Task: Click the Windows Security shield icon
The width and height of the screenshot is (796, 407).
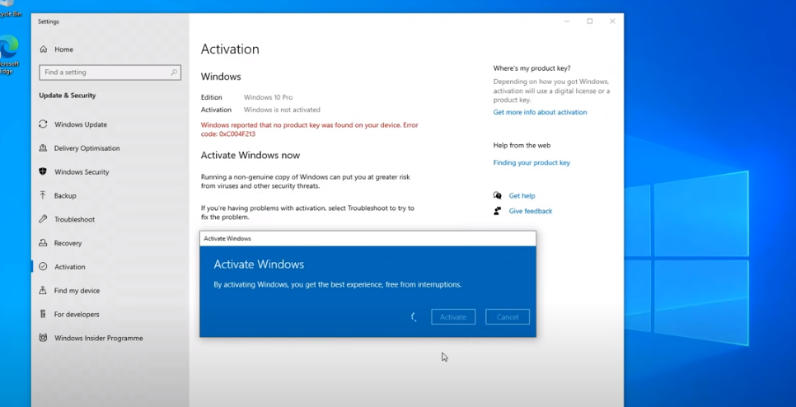Action: [x=43, y=172]
